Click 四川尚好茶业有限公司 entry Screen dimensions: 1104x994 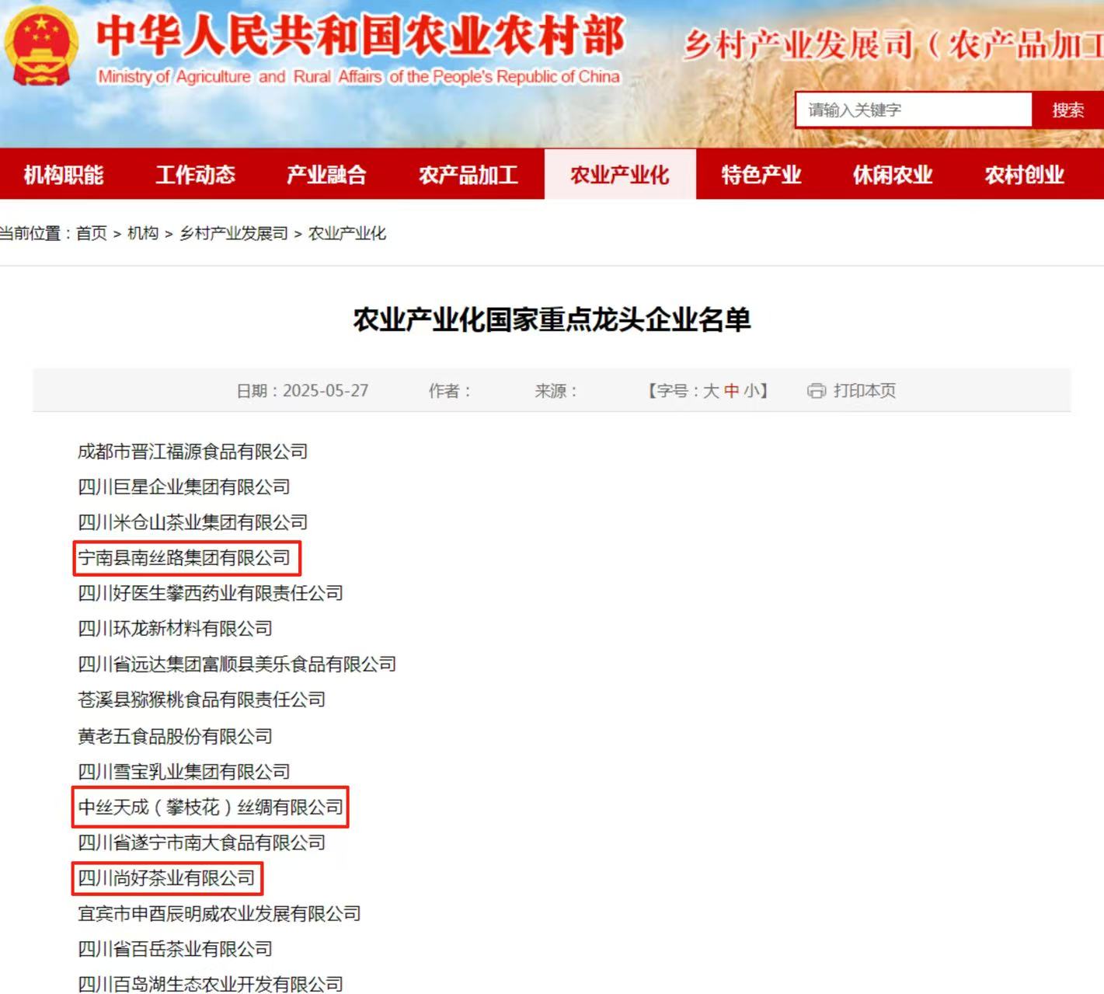166,878
